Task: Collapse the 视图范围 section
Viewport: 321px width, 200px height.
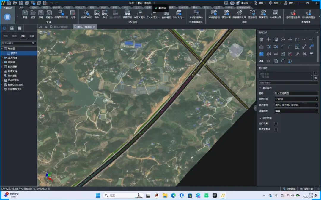Action: coord(260,118)
